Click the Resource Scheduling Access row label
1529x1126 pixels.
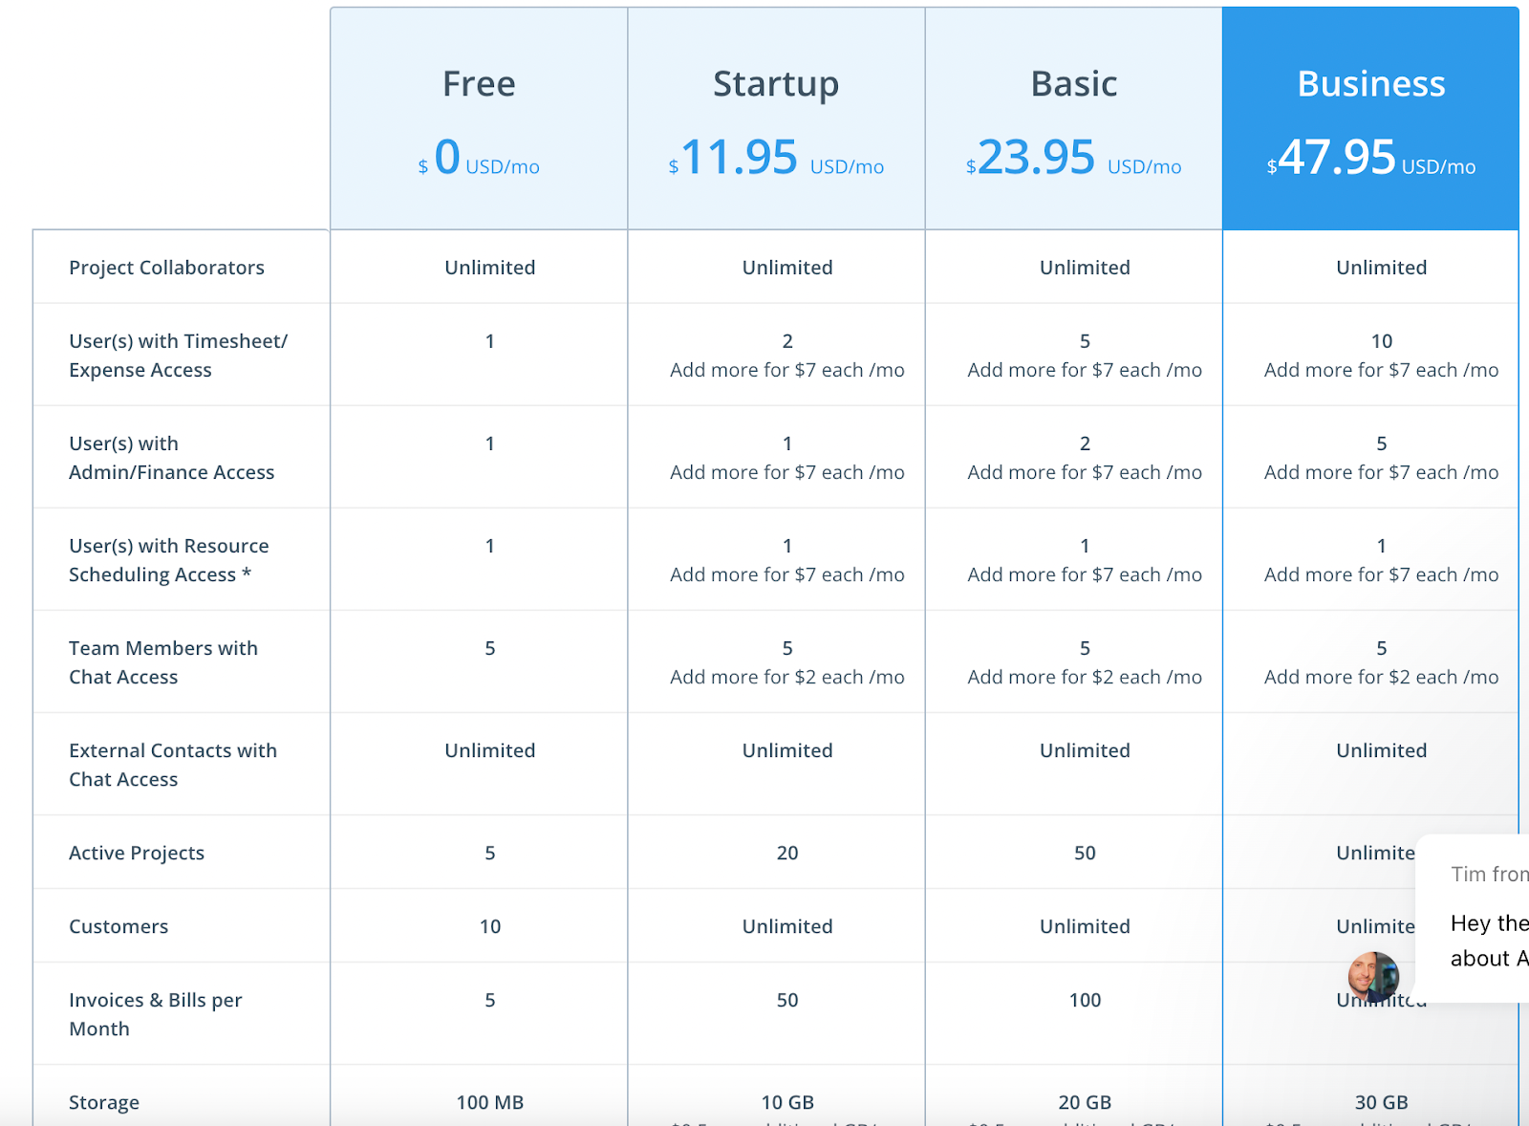(x=169, y=560)
